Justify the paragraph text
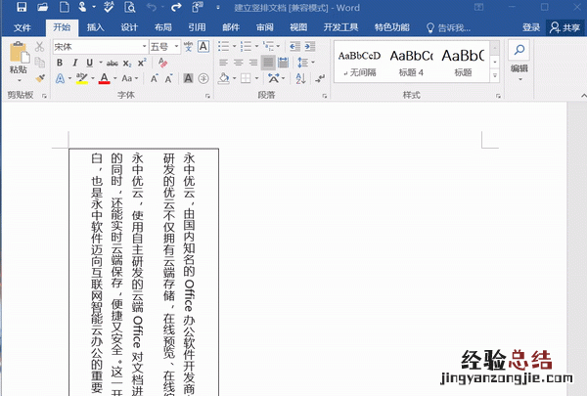 [x=268, y=63]
